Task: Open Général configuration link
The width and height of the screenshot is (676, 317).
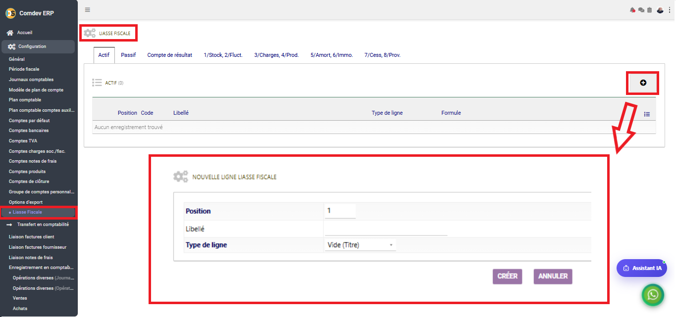Action: pyautogui.click(x=17, y=59)
